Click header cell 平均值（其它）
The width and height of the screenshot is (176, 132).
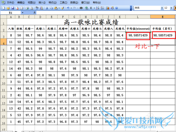coord(163,29)
